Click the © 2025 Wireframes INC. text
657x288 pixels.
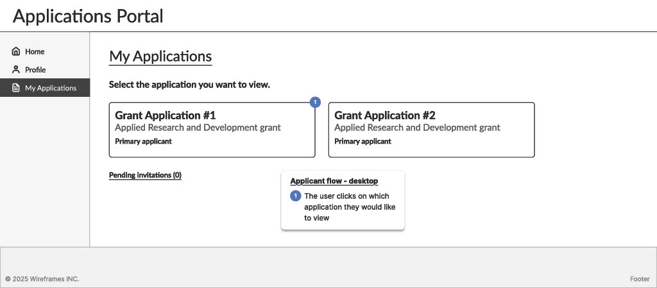click(42, 279)
